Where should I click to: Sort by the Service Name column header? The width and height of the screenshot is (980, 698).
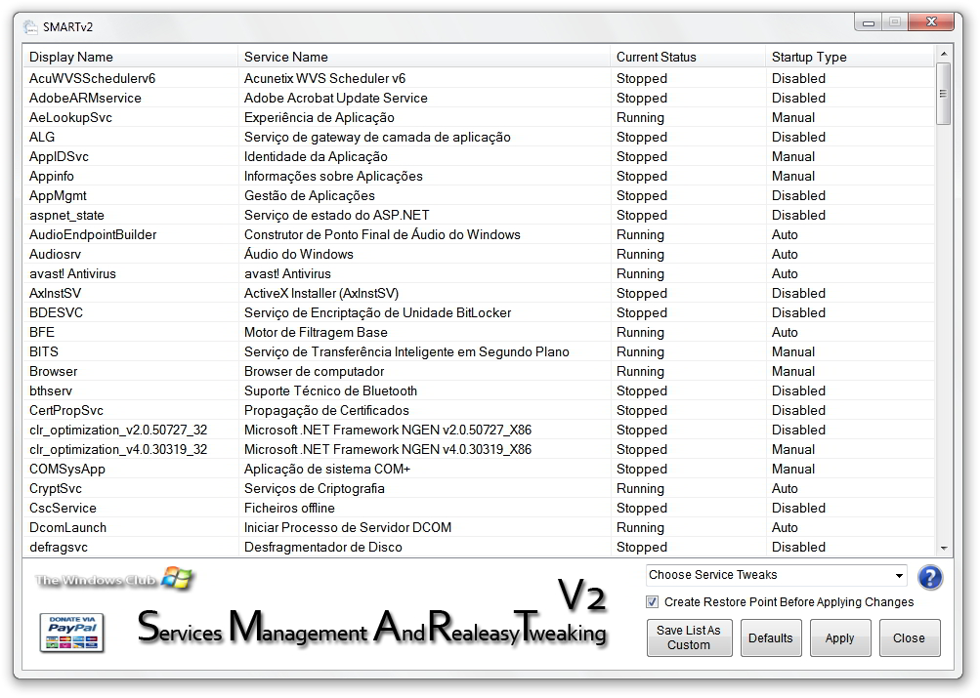tap(424, 57)
